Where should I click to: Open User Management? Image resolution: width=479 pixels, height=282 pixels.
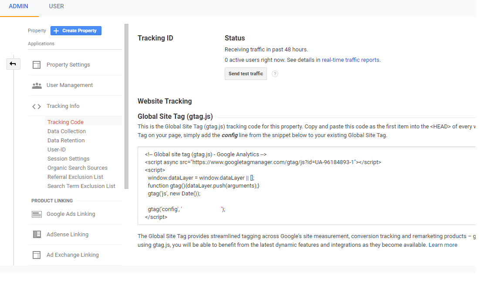coord(70,85)
